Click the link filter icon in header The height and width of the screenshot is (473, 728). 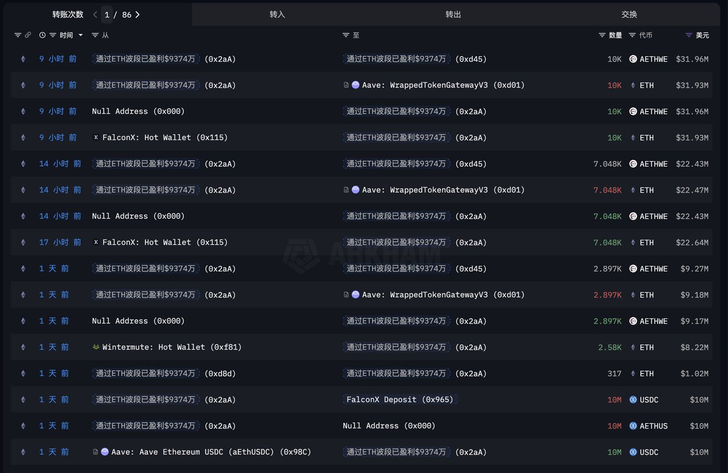click(x=28, y=35)
